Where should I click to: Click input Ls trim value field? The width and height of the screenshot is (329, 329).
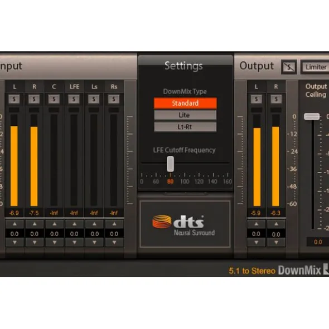coord(94,234)
